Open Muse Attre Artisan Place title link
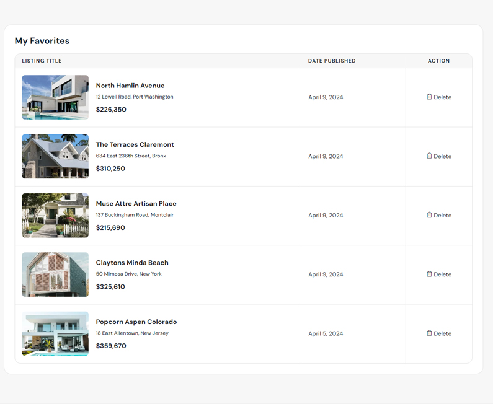This screenshot has width=493, height=404. 136,204
